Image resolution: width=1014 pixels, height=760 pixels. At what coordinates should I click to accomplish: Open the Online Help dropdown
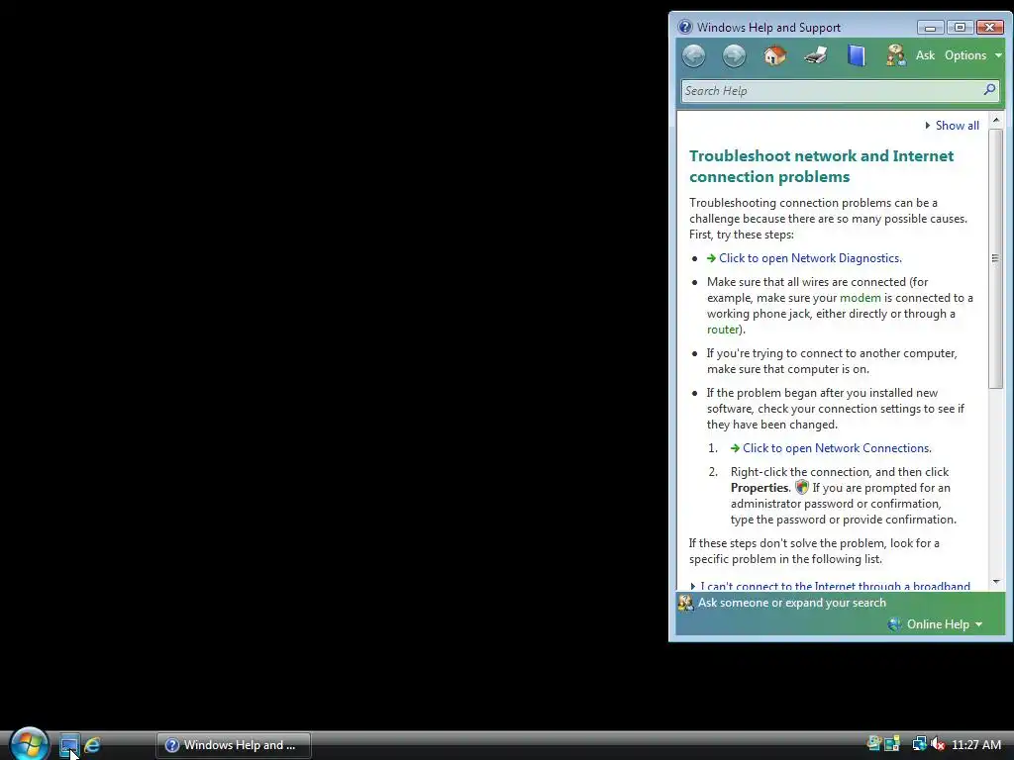click(x=936, y=624)
